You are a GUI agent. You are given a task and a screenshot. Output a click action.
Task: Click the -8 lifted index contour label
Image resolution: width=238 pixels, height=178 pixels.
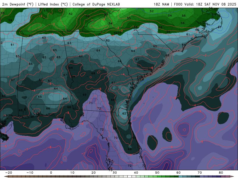(50, 147)
